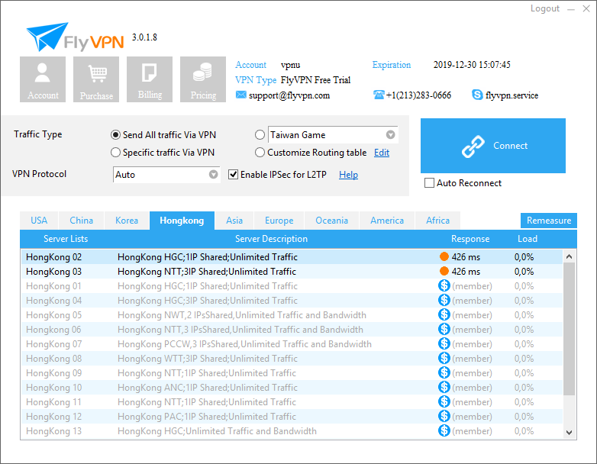597x464 pixels.
Task: Expand the Taiwan Game dropdown arrow
Action: coord(390,135)
